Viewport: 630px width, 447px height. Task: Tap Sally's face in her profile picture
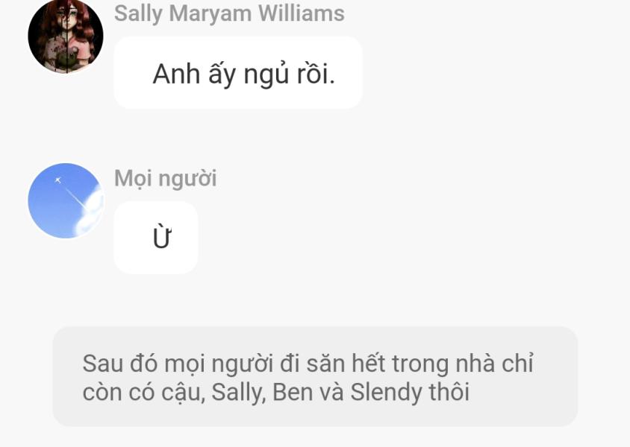tap(67, 18)
